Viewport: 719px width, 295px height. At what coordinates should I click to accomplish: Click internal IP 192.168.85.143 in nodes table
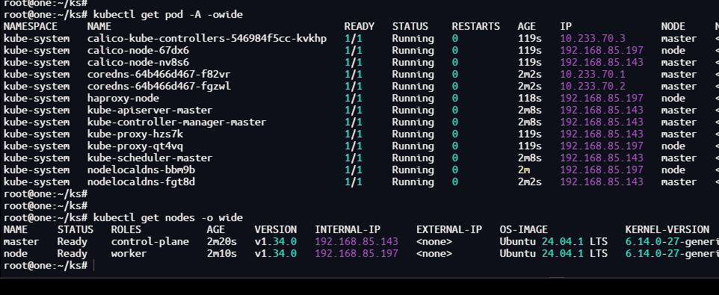coord(357,242)
